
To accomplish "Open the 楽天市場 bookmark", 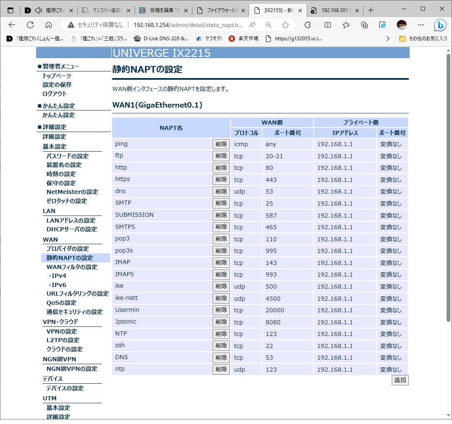I will click(244, 39).
